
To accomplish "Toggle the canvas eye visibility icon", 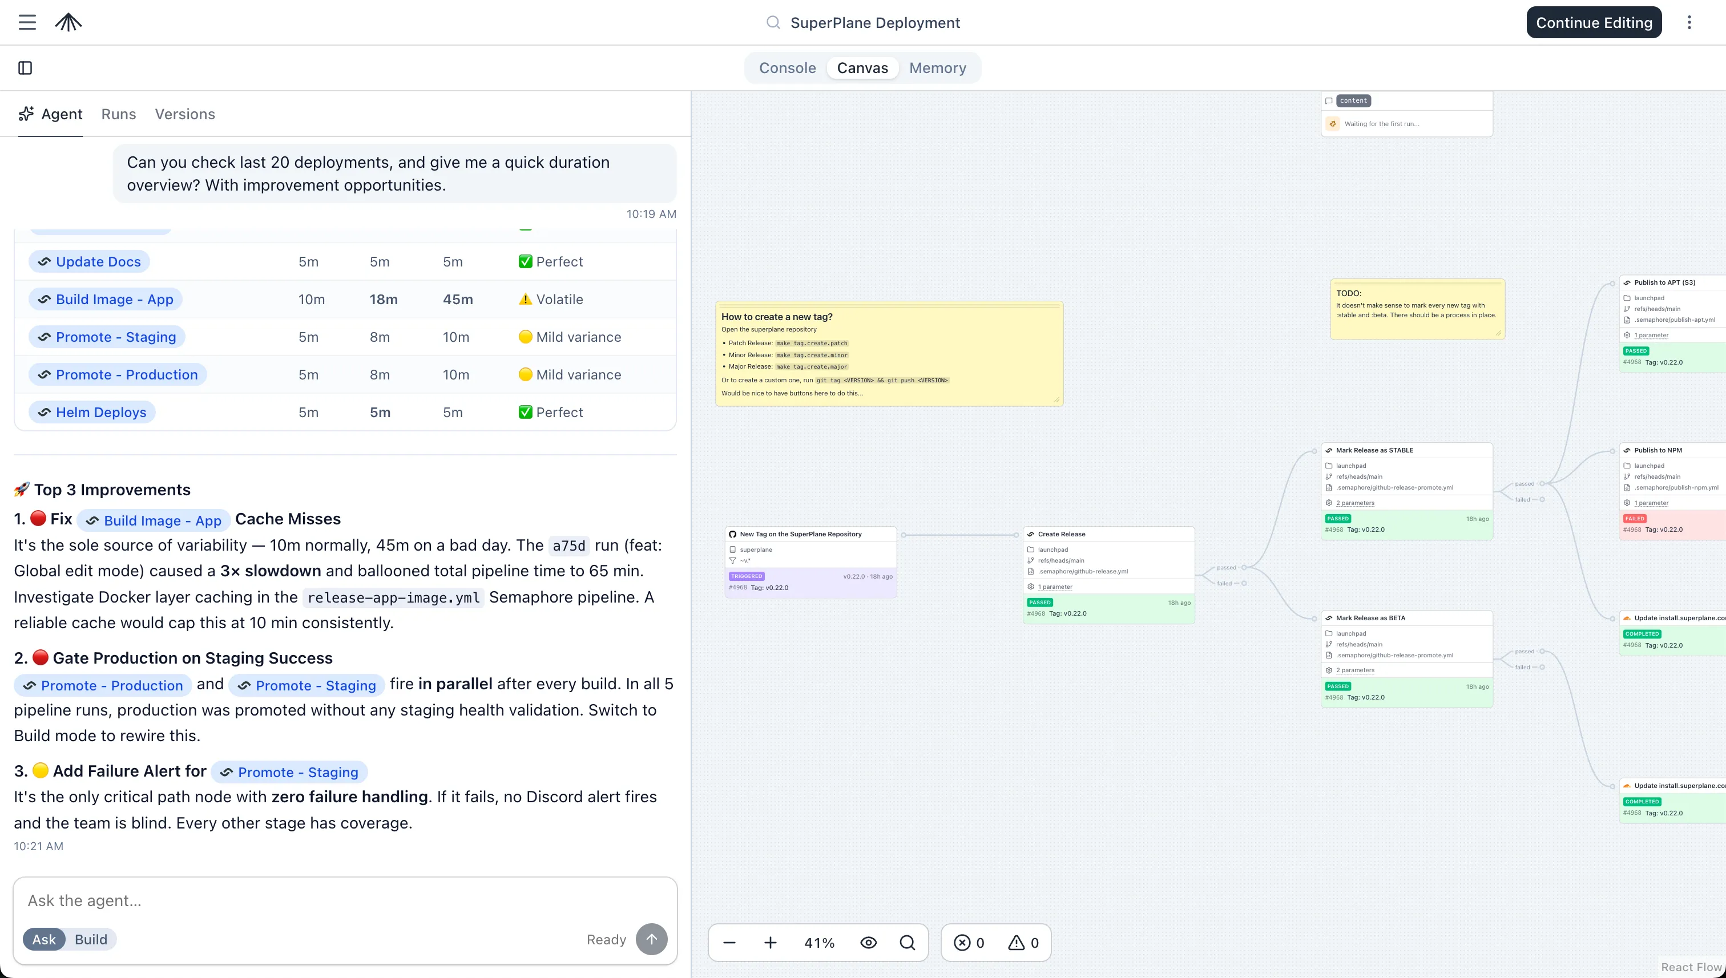I will point(868,943).
